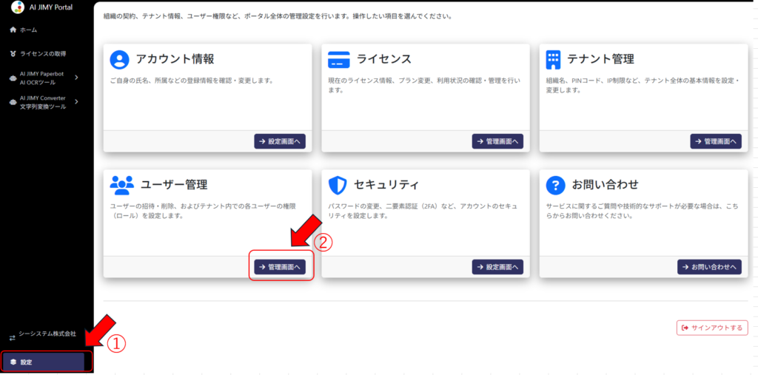758x375 pixels.
Task: Click the サインアウトする button
Action: 711,328
